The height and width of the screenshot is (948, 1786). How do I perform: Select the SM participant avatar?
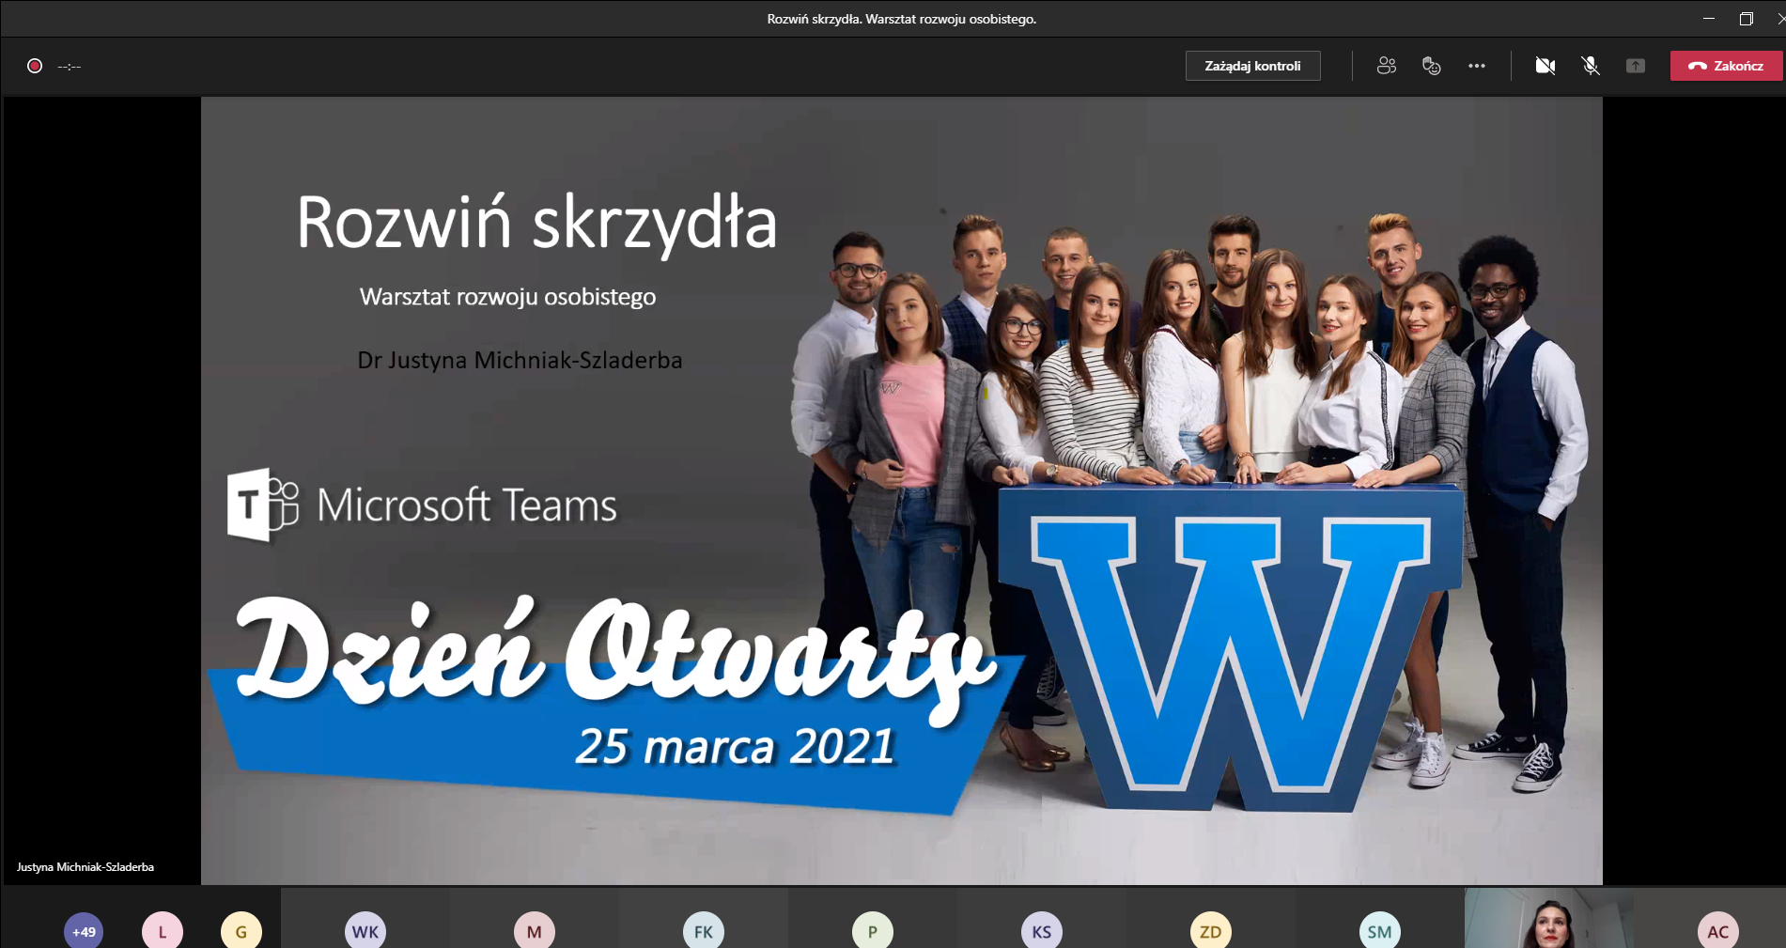[1379, 930]
